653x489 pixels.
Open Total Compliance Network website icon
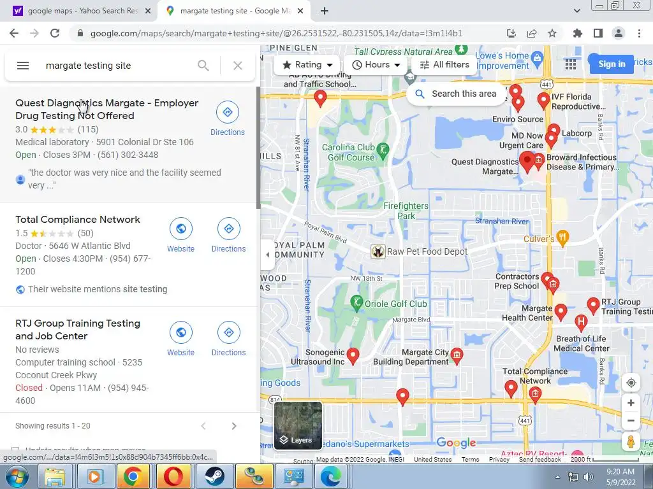(180, 229)
